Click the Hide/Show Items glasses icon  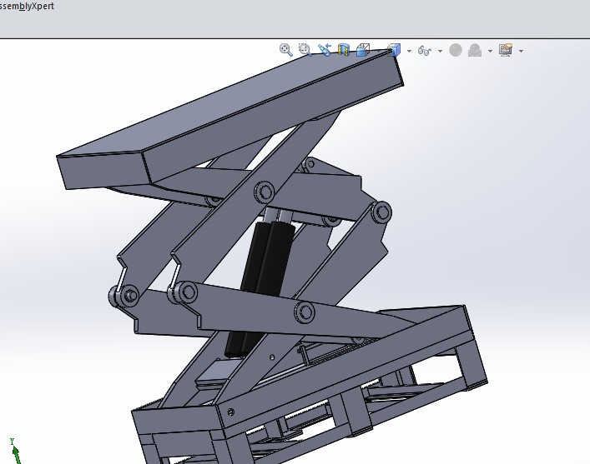click(x=425, y=50)
